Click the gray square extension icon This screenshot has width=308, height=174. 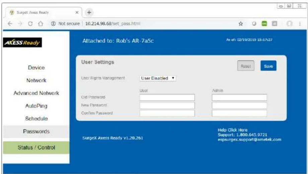pyautogui.click(x=275, y=23)
